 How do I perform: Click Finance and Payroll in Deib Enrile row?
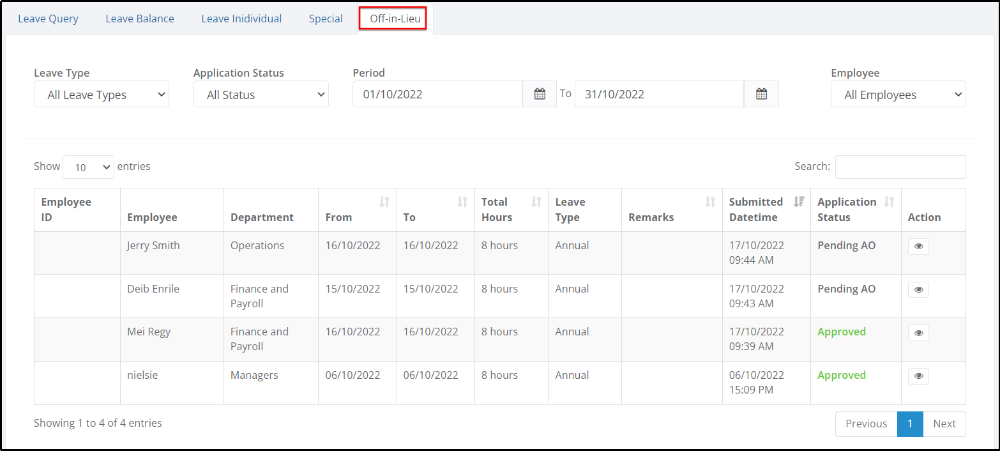click(259, 296)
